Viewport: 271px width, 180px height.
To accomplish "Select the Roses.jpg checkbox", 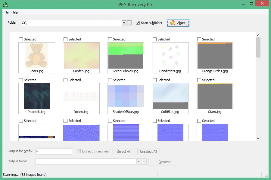I will [x=66, y=80].
